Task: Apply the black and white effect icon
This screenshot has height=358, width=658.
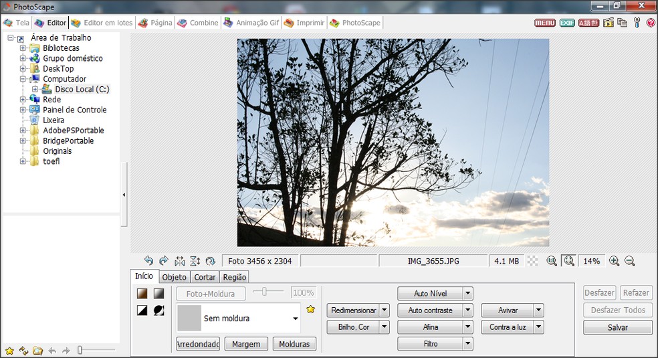Action: pyautogui.click(x=142, y=310)
